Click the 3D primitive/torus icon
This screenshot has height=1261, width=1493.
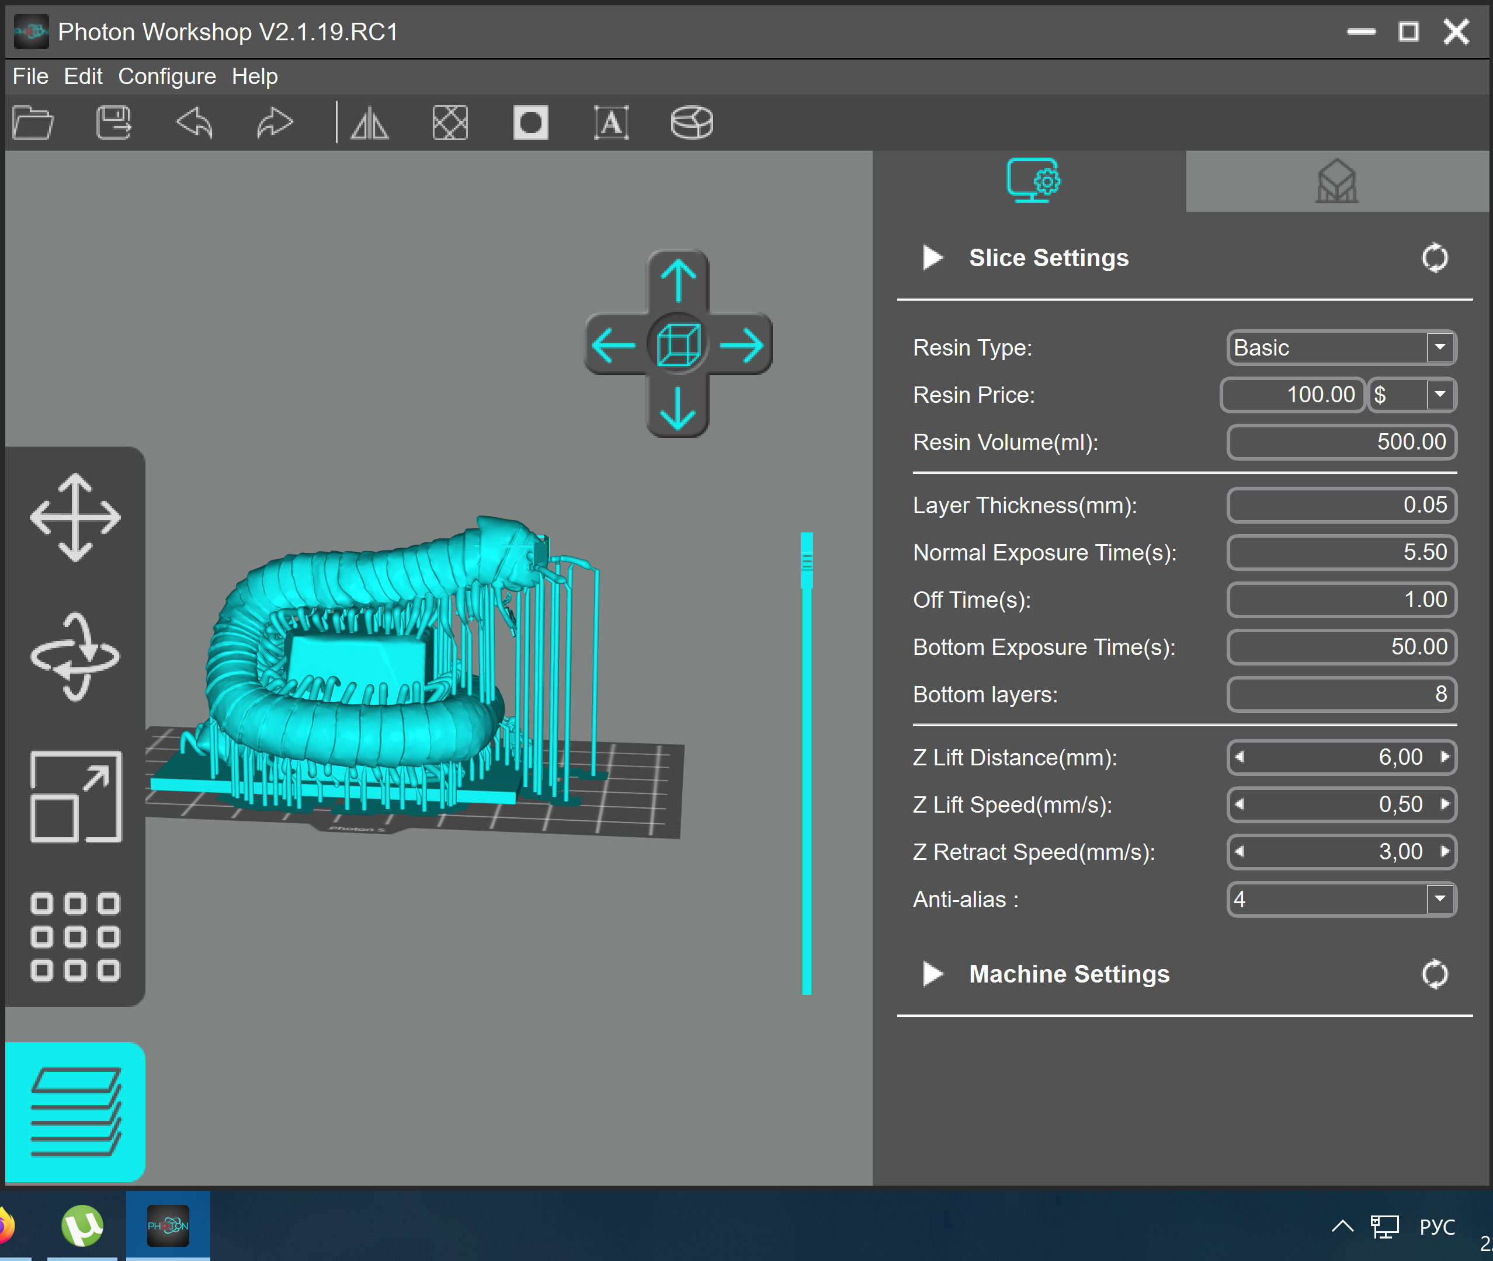692,123
